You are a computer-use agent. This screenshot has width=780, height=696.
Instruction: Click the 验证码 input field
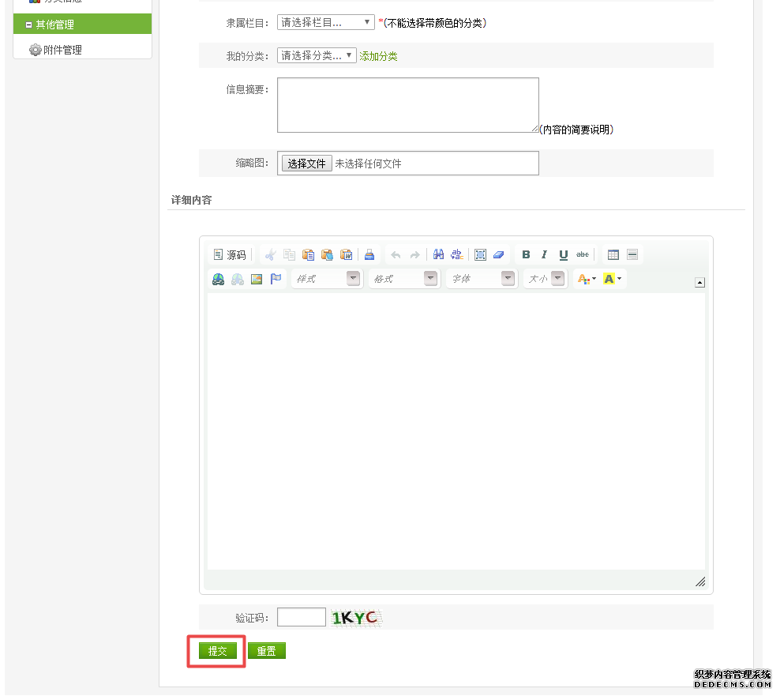(302, 617)
